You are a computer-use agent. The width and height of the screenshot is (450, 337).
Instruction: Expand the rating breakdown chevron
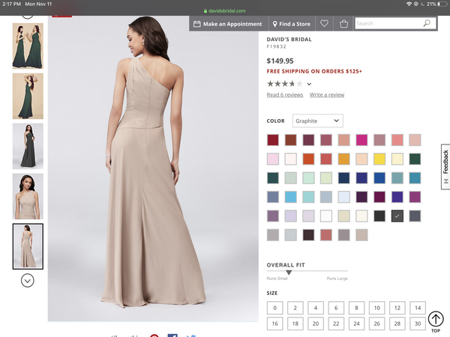click(309, 84)
